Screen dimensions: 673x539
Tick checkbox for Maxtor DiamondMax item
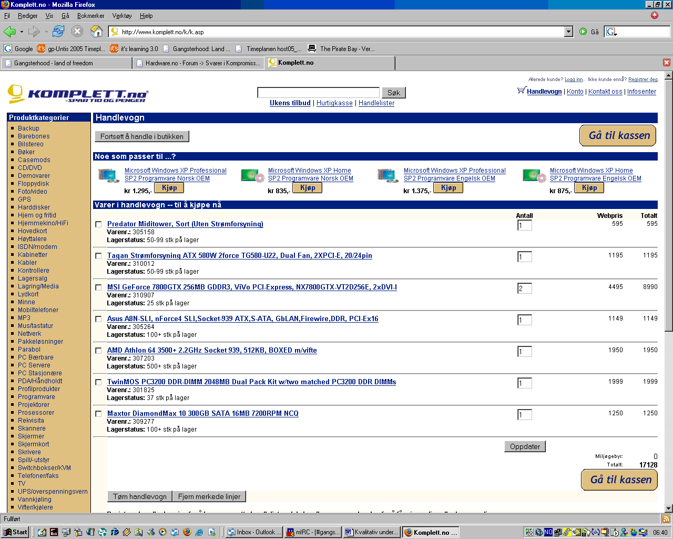(x=98, y=414)
